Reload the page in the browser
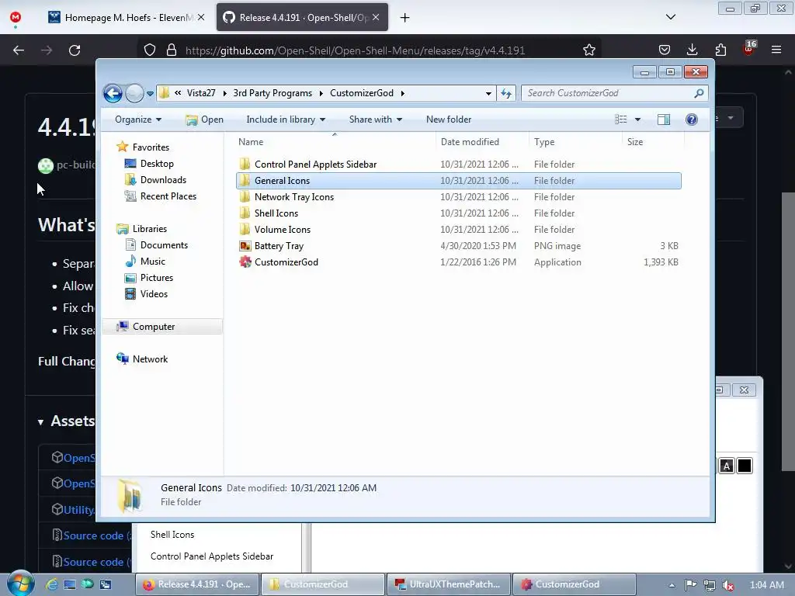 pos(75,50)
